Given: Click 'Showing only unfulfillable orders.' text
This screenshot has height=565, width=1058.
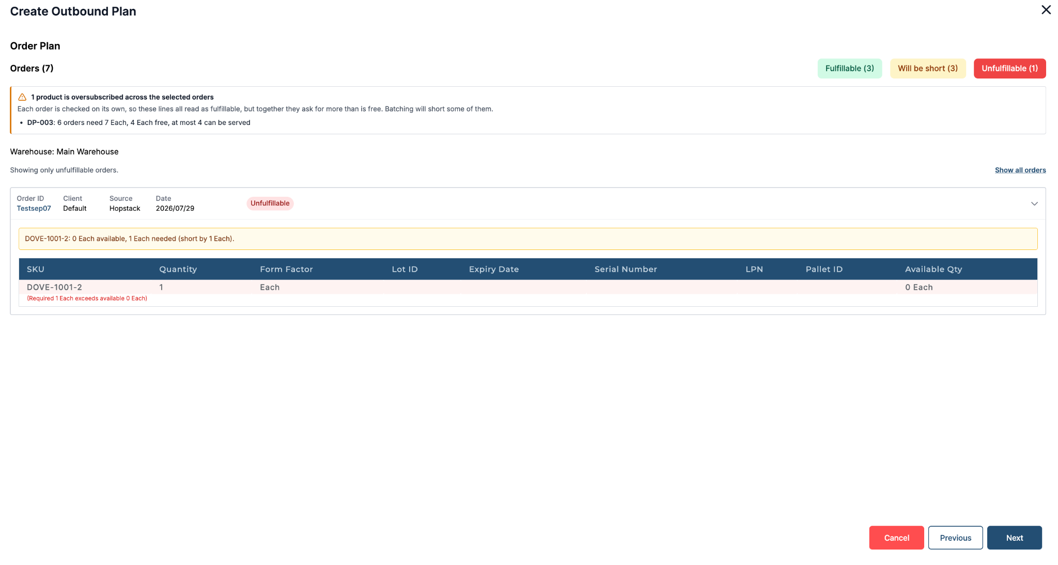Looking at the screenshot, I should (x=64, y=170).
